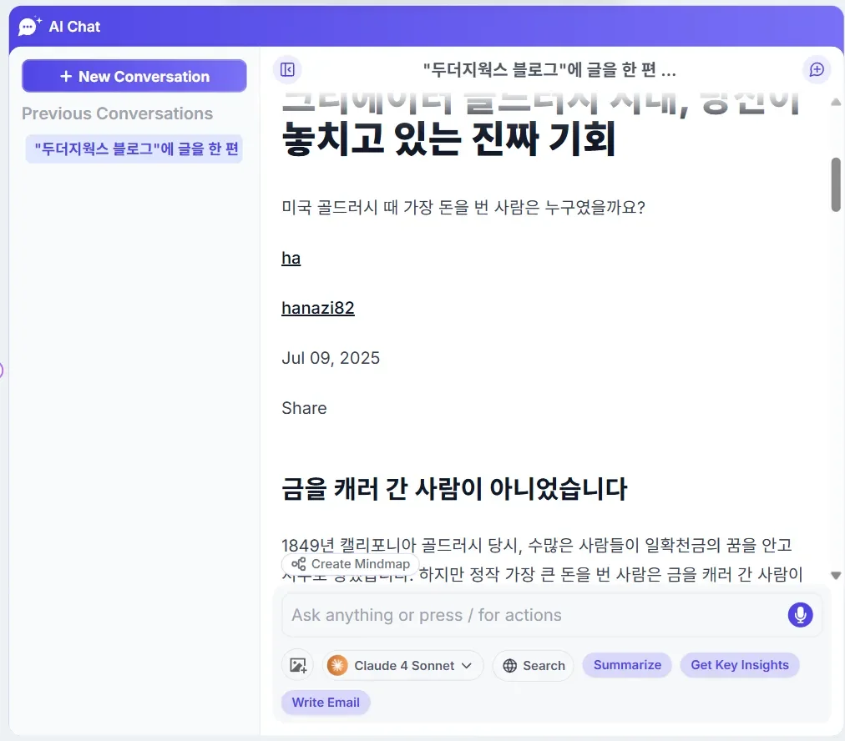
Task: Click heading "금을 캐러 간 사람이 아니었습니다"
Action: 454,489
